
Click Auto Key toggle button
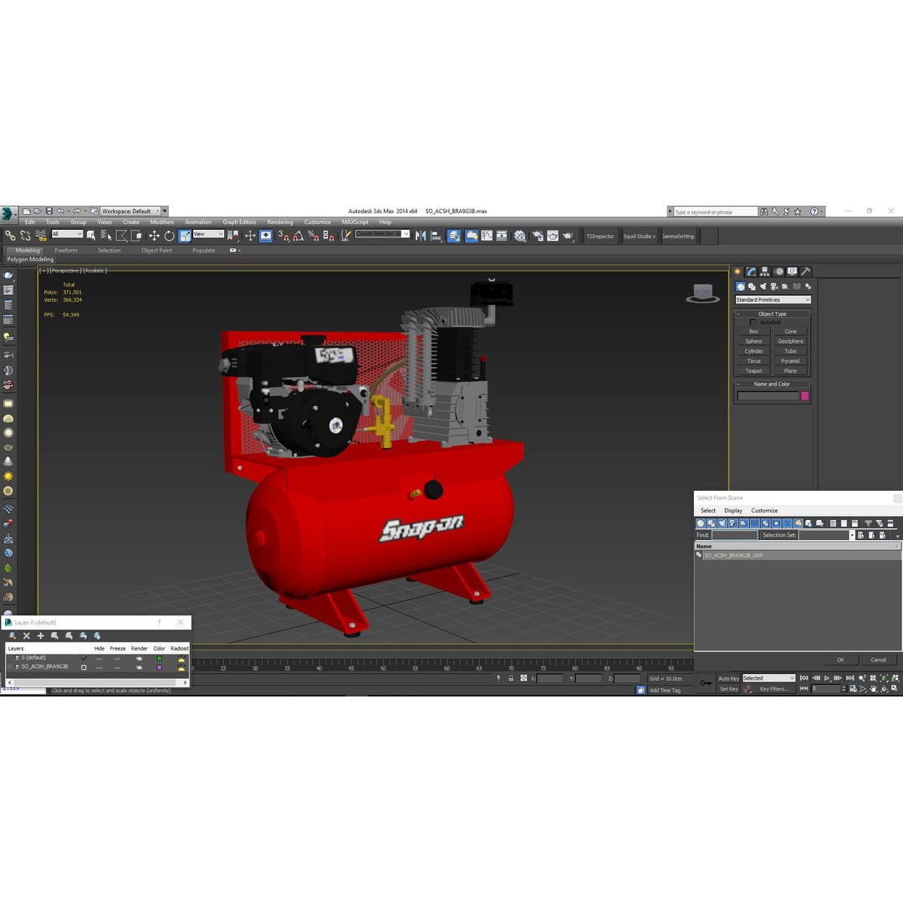point(728,678)
